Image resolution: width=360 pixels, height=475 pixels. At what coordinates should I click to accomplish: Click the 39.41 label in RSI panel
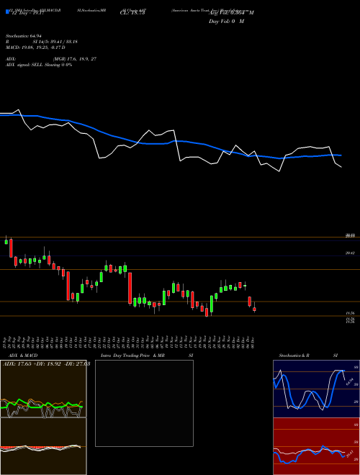coord(351,453)
